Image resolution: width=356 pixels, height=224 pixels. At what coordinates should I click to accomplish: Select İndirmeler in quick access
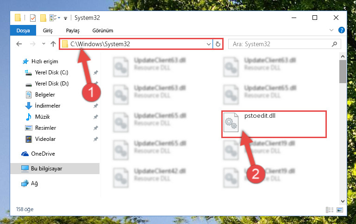[x=48, y=106]
